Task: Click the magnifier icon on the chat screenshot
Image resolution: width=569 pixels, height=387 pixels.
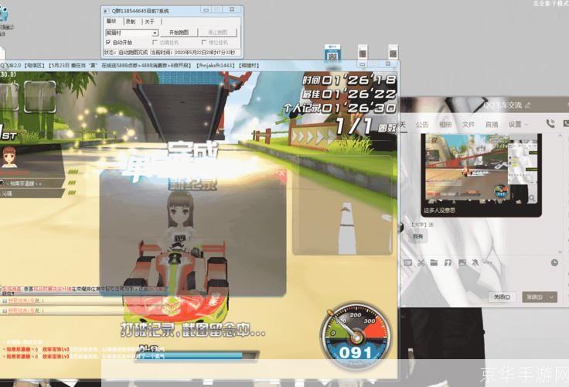Action: [x=532, y=198]
